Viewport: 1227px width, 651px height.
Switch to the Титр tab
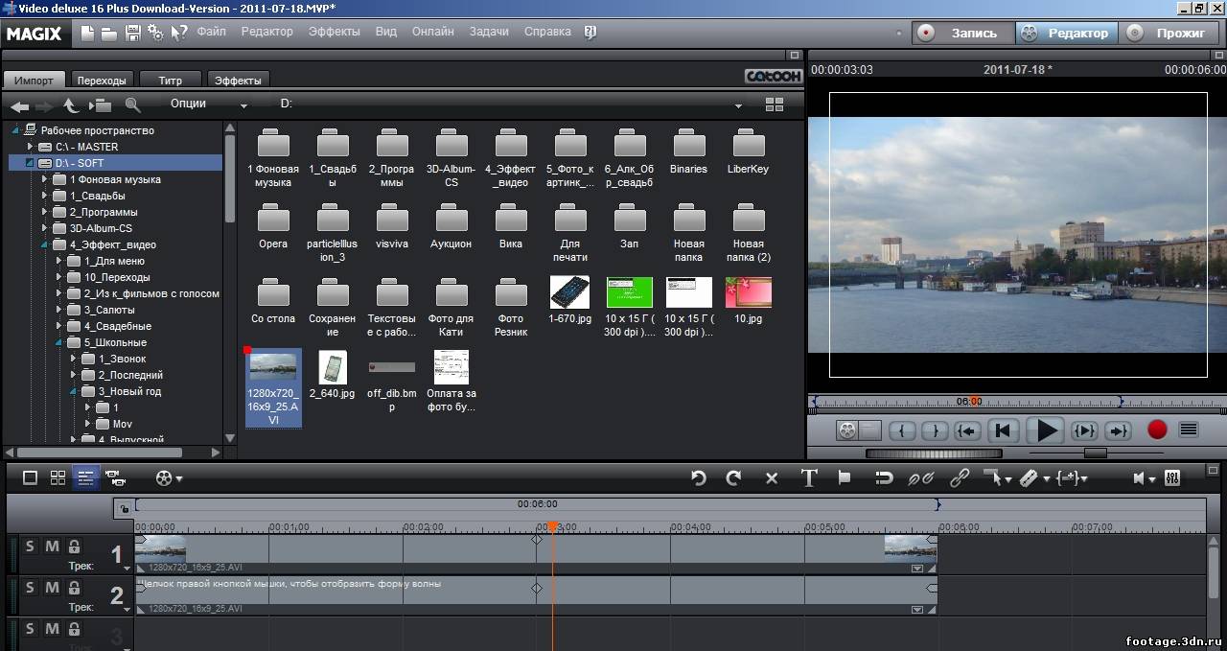(x=170, y=80)
